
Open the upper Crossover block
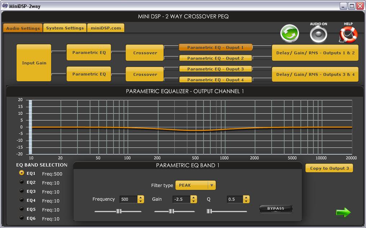pyautogui.click(x=145, y=53)
